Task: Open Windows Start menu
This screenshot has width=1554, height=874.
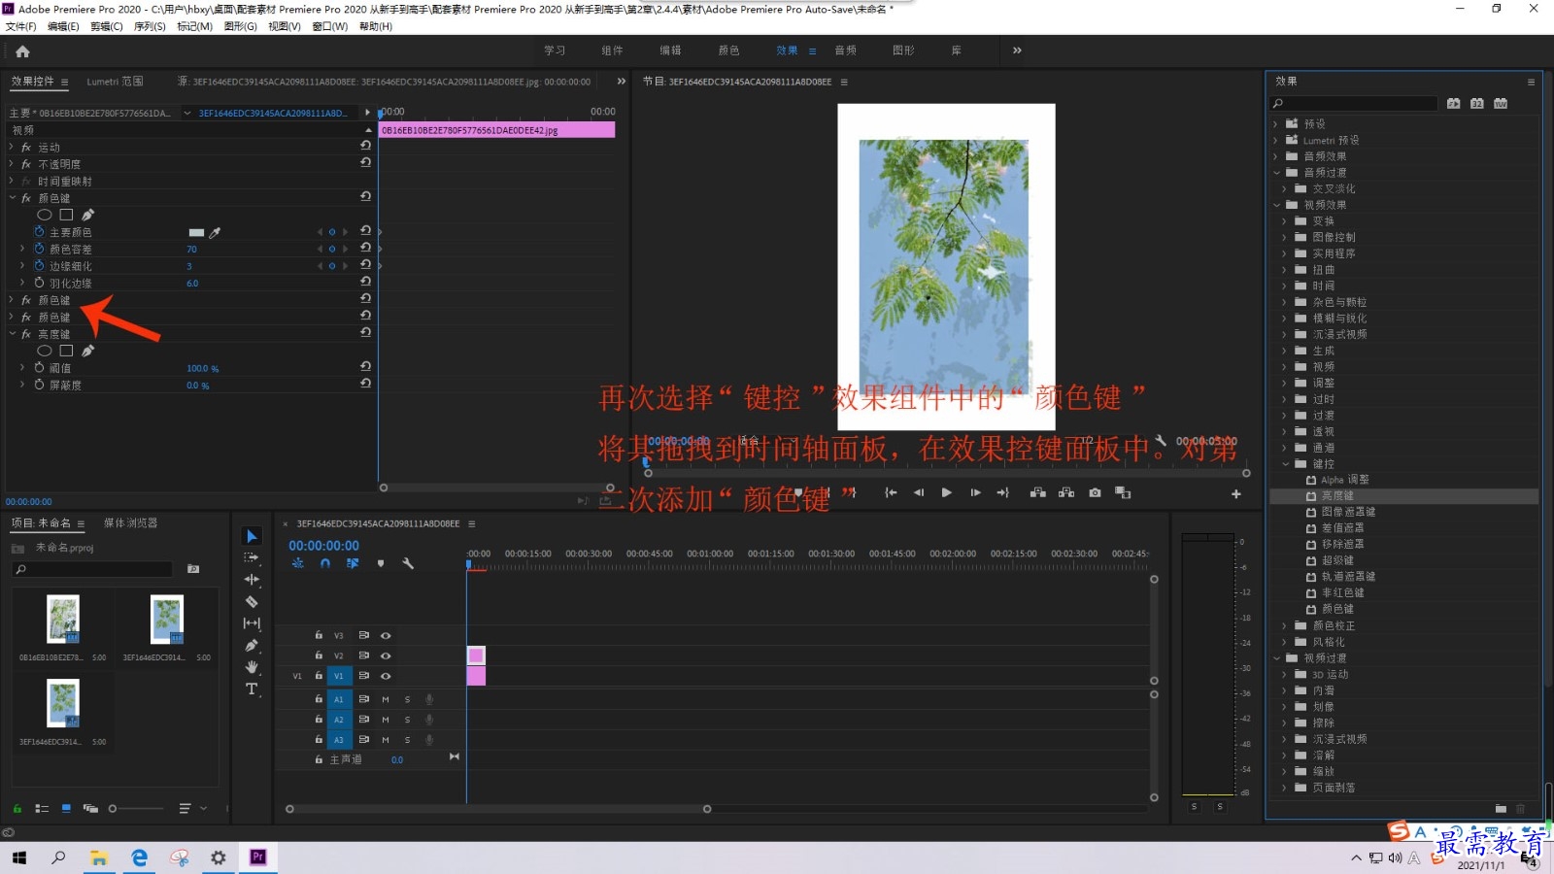Action: click(19, 857)
